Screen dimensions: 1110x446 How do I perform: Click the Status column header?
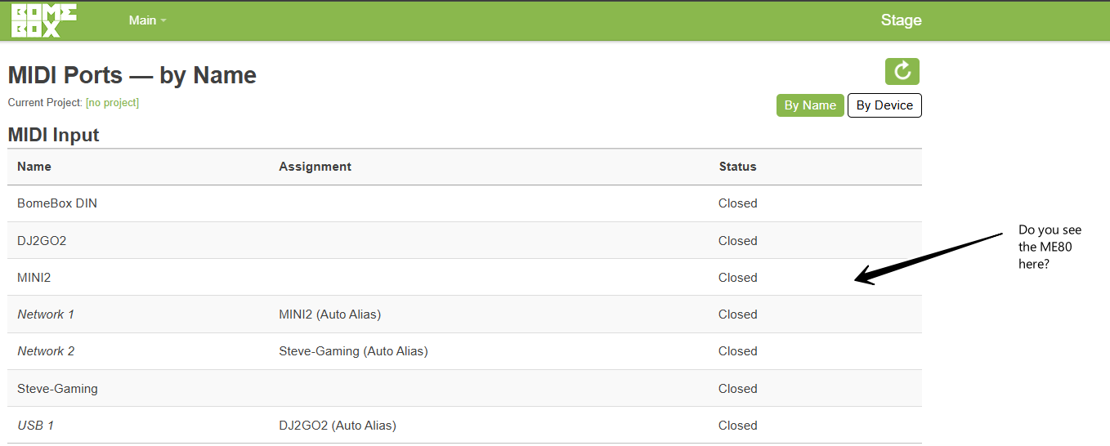click(x=737, y=167)
